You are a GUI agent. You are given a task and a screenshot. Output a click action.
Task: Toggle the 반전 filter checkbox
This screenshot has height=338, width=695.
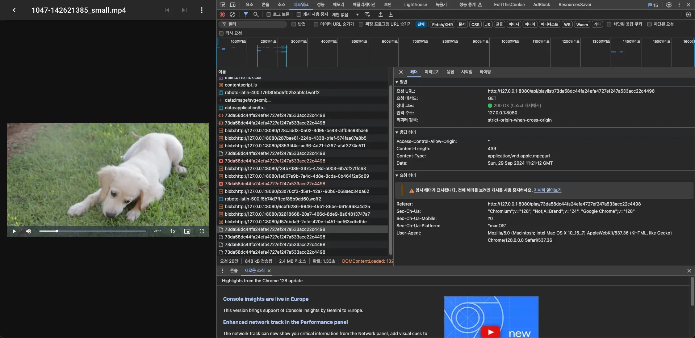(294, 24)
